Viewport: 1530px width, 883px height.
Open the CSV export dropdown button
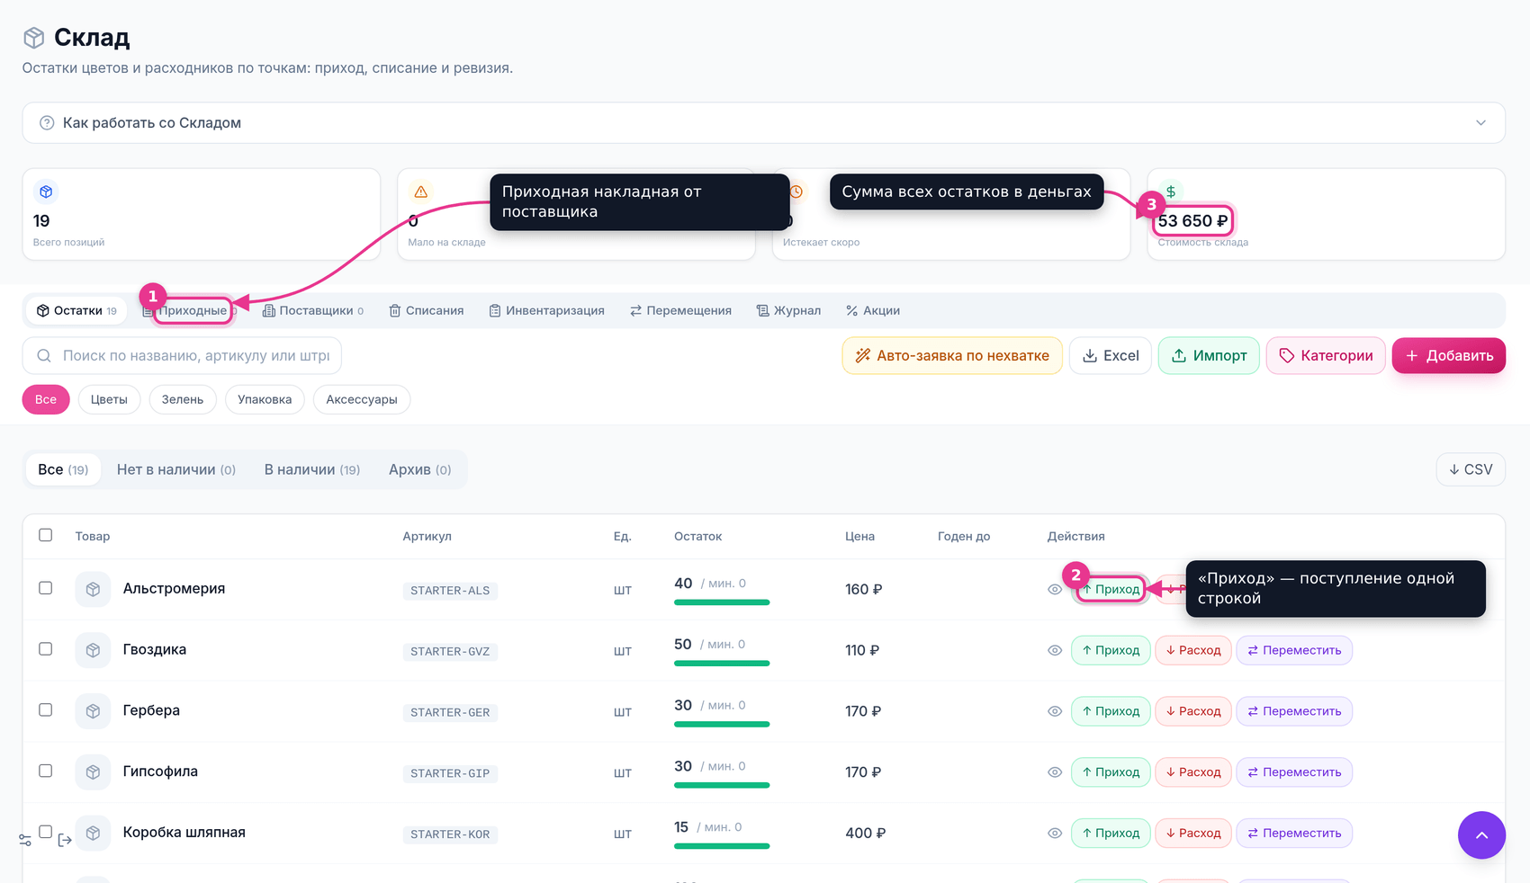pos(1471,469)
